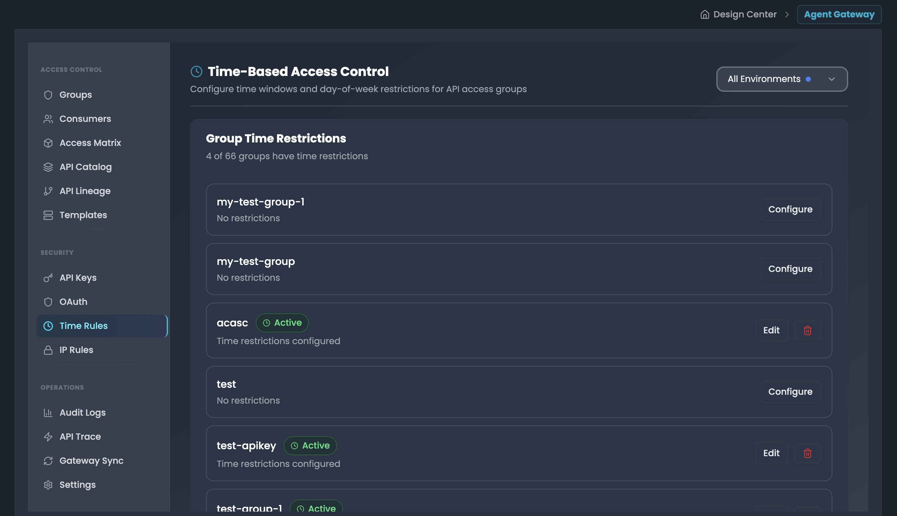Navigate to API Catalog
Viewport: 897px width, 516px height.
pos(102,167)
